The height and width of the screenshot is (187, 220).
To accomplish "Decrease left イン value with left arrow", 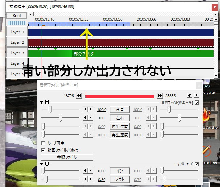I will pos(85,171).
